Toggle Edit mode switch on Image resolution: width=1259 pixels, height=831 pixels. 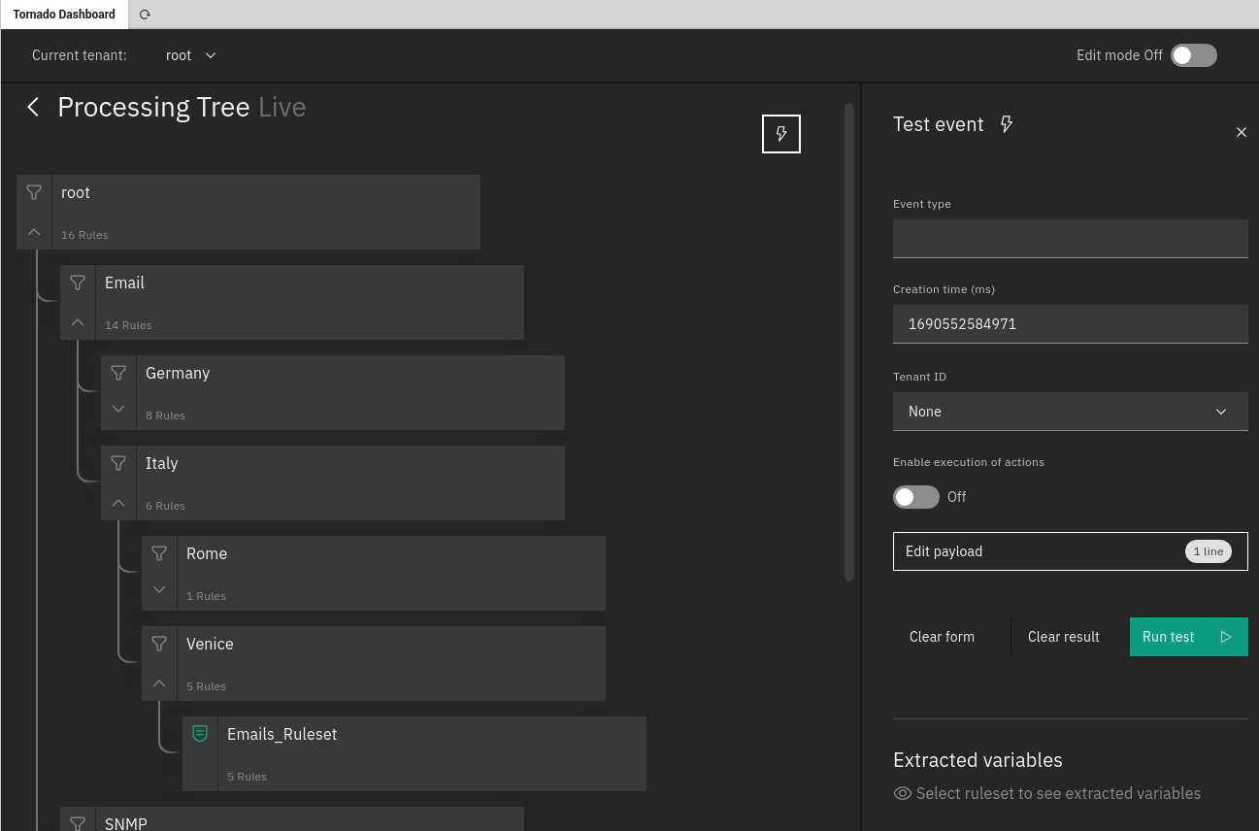[1194, 55]
